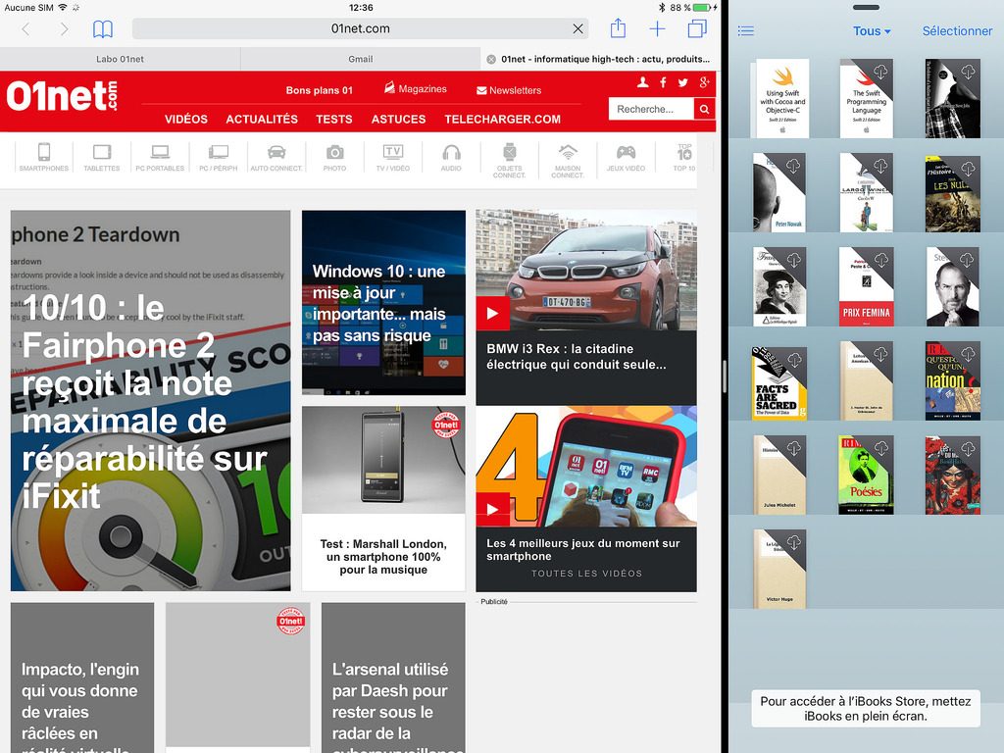This screenshot has width=1004, height=753.
Task: Tap the 01net.com address field
Action: pyautogui.click(x=361, y=28)
